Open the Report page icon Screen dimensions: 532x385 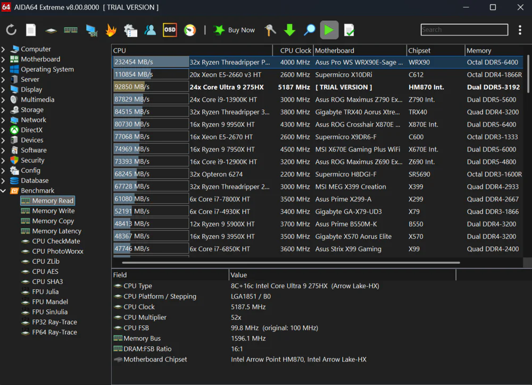31,30
